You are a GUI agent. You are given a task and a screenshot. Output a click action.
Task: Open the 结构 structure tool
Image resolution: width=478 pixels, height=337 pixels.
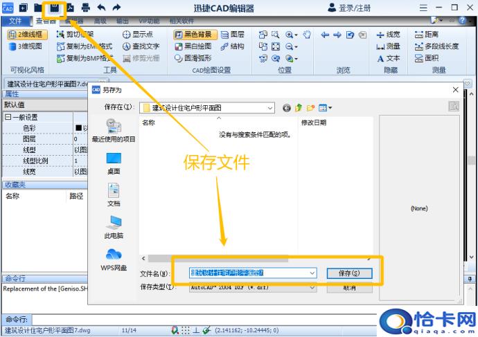[x=233, y=46]
